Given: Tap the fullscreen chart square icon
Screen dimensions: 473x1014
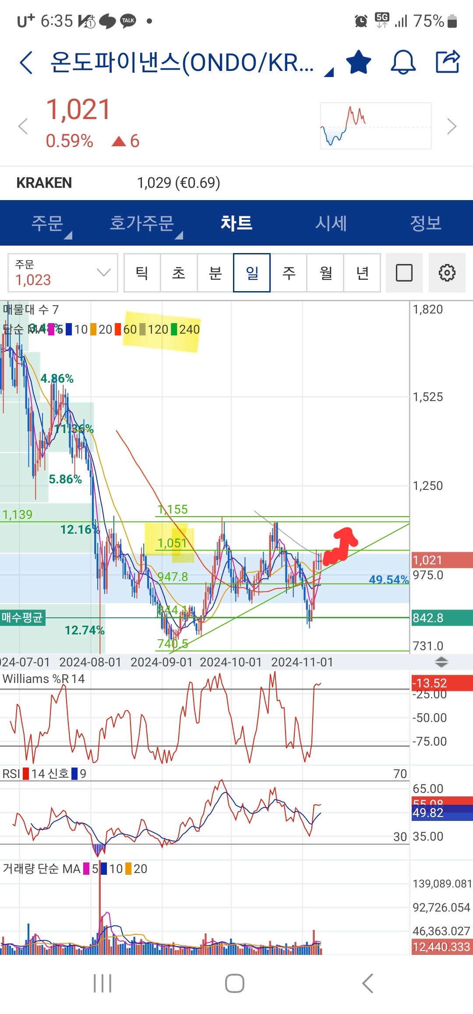Looking at the screenshot, I should click(x=404, y=273).
